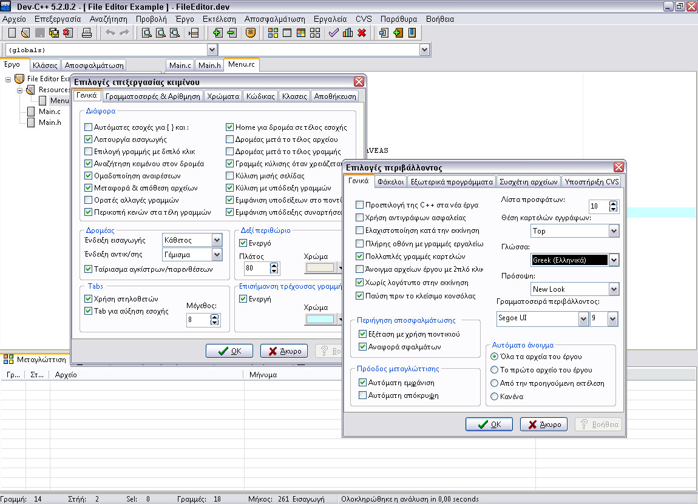
Task: Open the Φάκελοι tab in environment options
Action: point(390,181)
